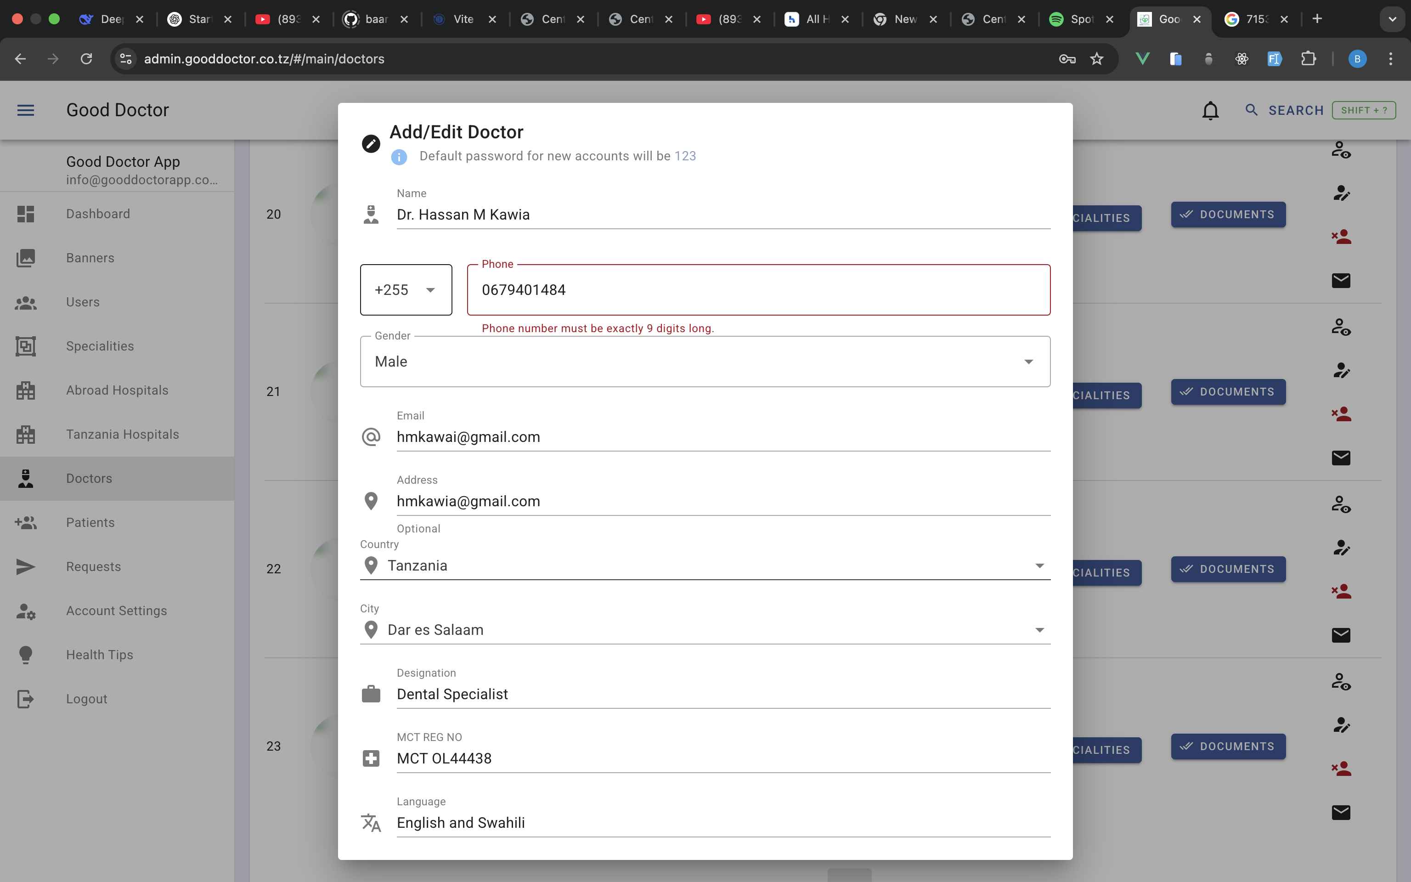Open the +255 country code dropdown
Screen dimensions: 1411x882
pos(406,290)
